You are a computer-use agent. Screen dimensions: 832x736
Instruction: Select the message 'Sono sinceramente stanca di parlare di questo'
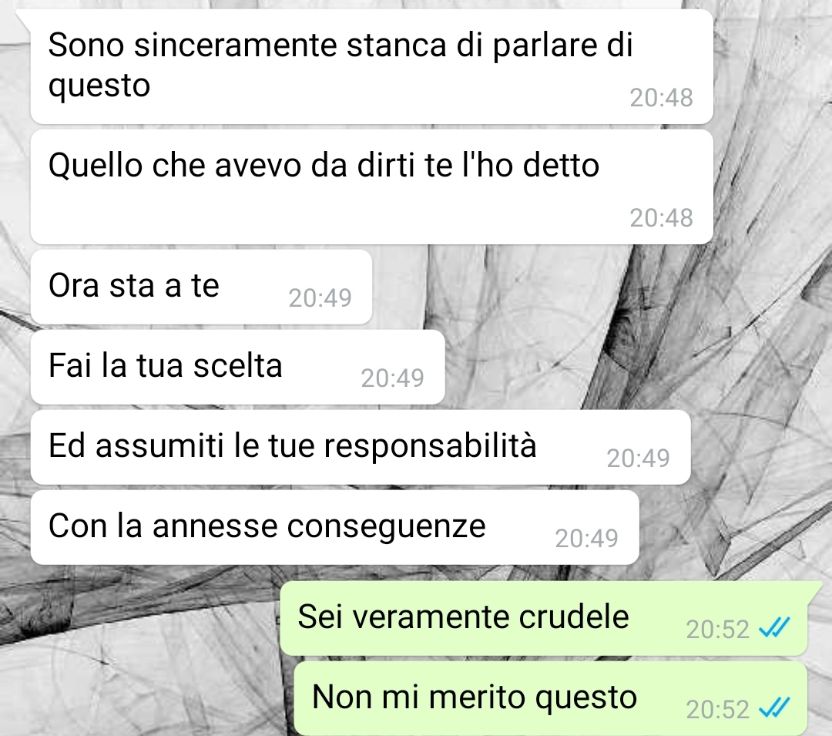coord(371,66)
